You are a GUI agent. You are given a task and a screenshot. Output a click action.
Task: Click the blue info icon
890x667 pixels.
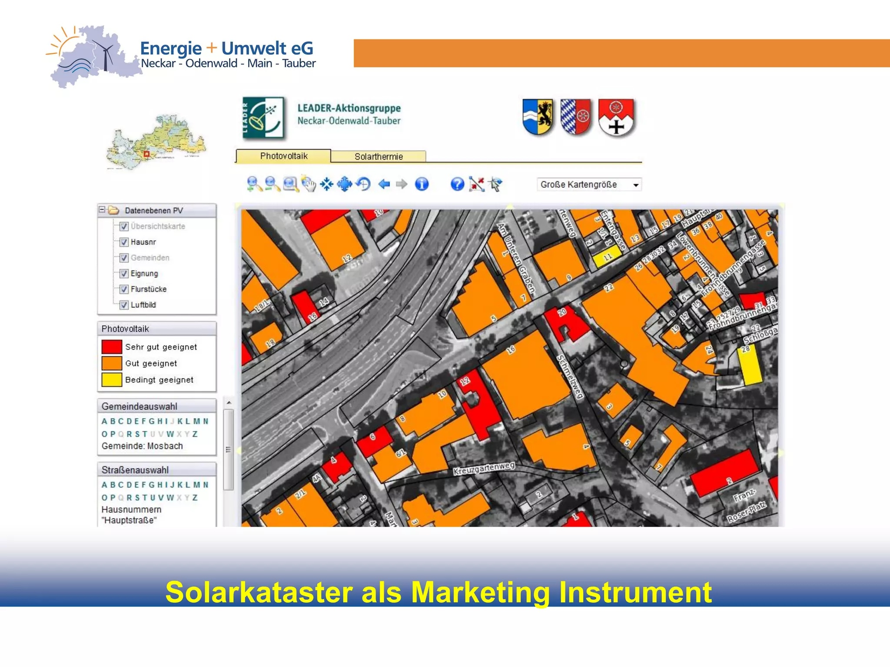422,184
